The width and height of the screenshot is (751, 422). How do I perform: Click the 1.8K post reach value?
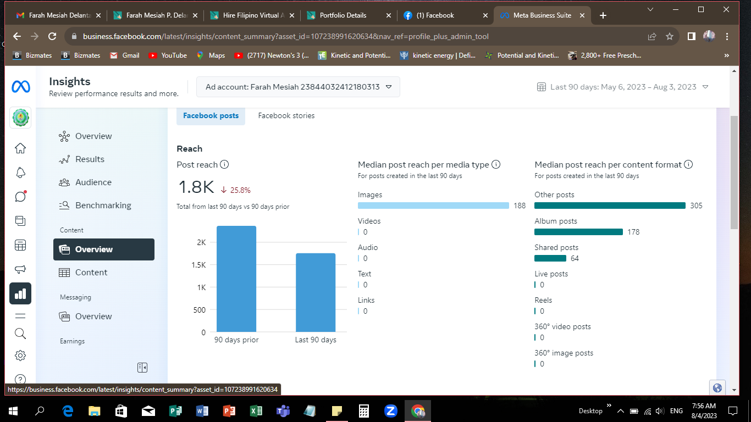196,187
